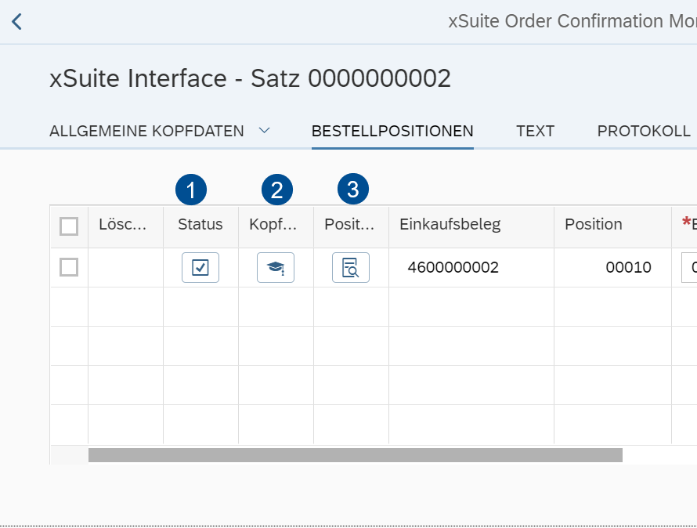Click the numbered badge 3 above Posit
This screenshot has width=697, height=528.
coord(352,188)
